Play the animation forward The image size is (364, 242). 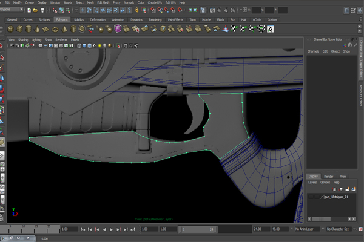tap(111, 229)
